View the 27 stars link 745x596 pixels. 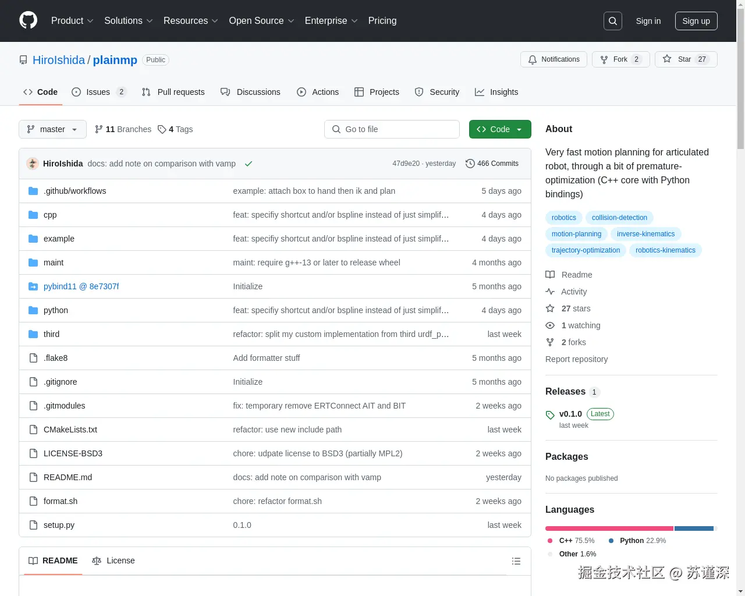point(568,308)
